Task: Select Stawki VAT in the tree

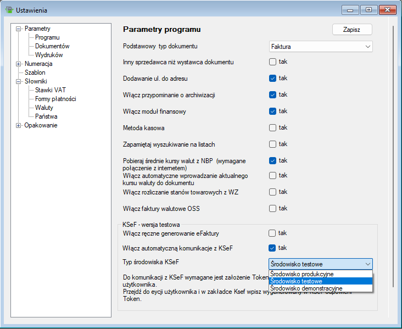Action: click(x=51, y=90)
